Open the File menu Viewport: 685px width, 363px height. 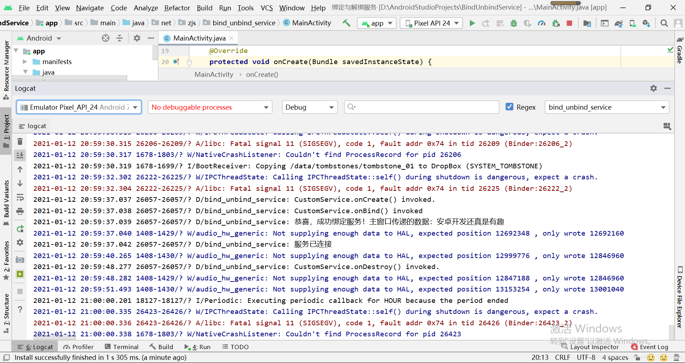pos(24,8)
